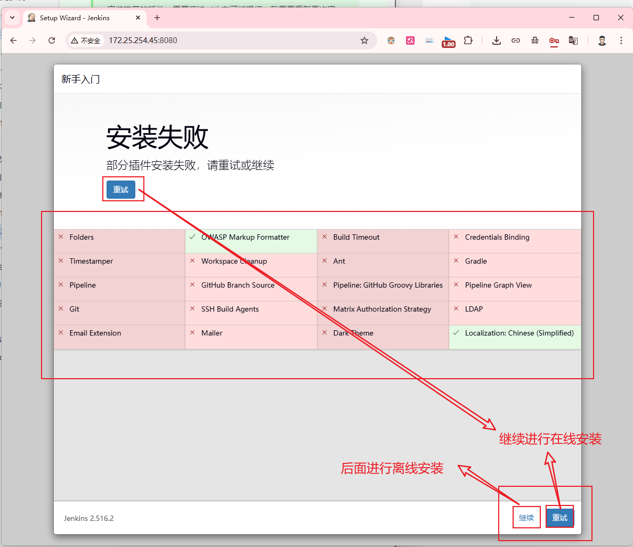Open the downloads tray icon
The height and width of the screenshot is (547, 633).
pos(497,40)
